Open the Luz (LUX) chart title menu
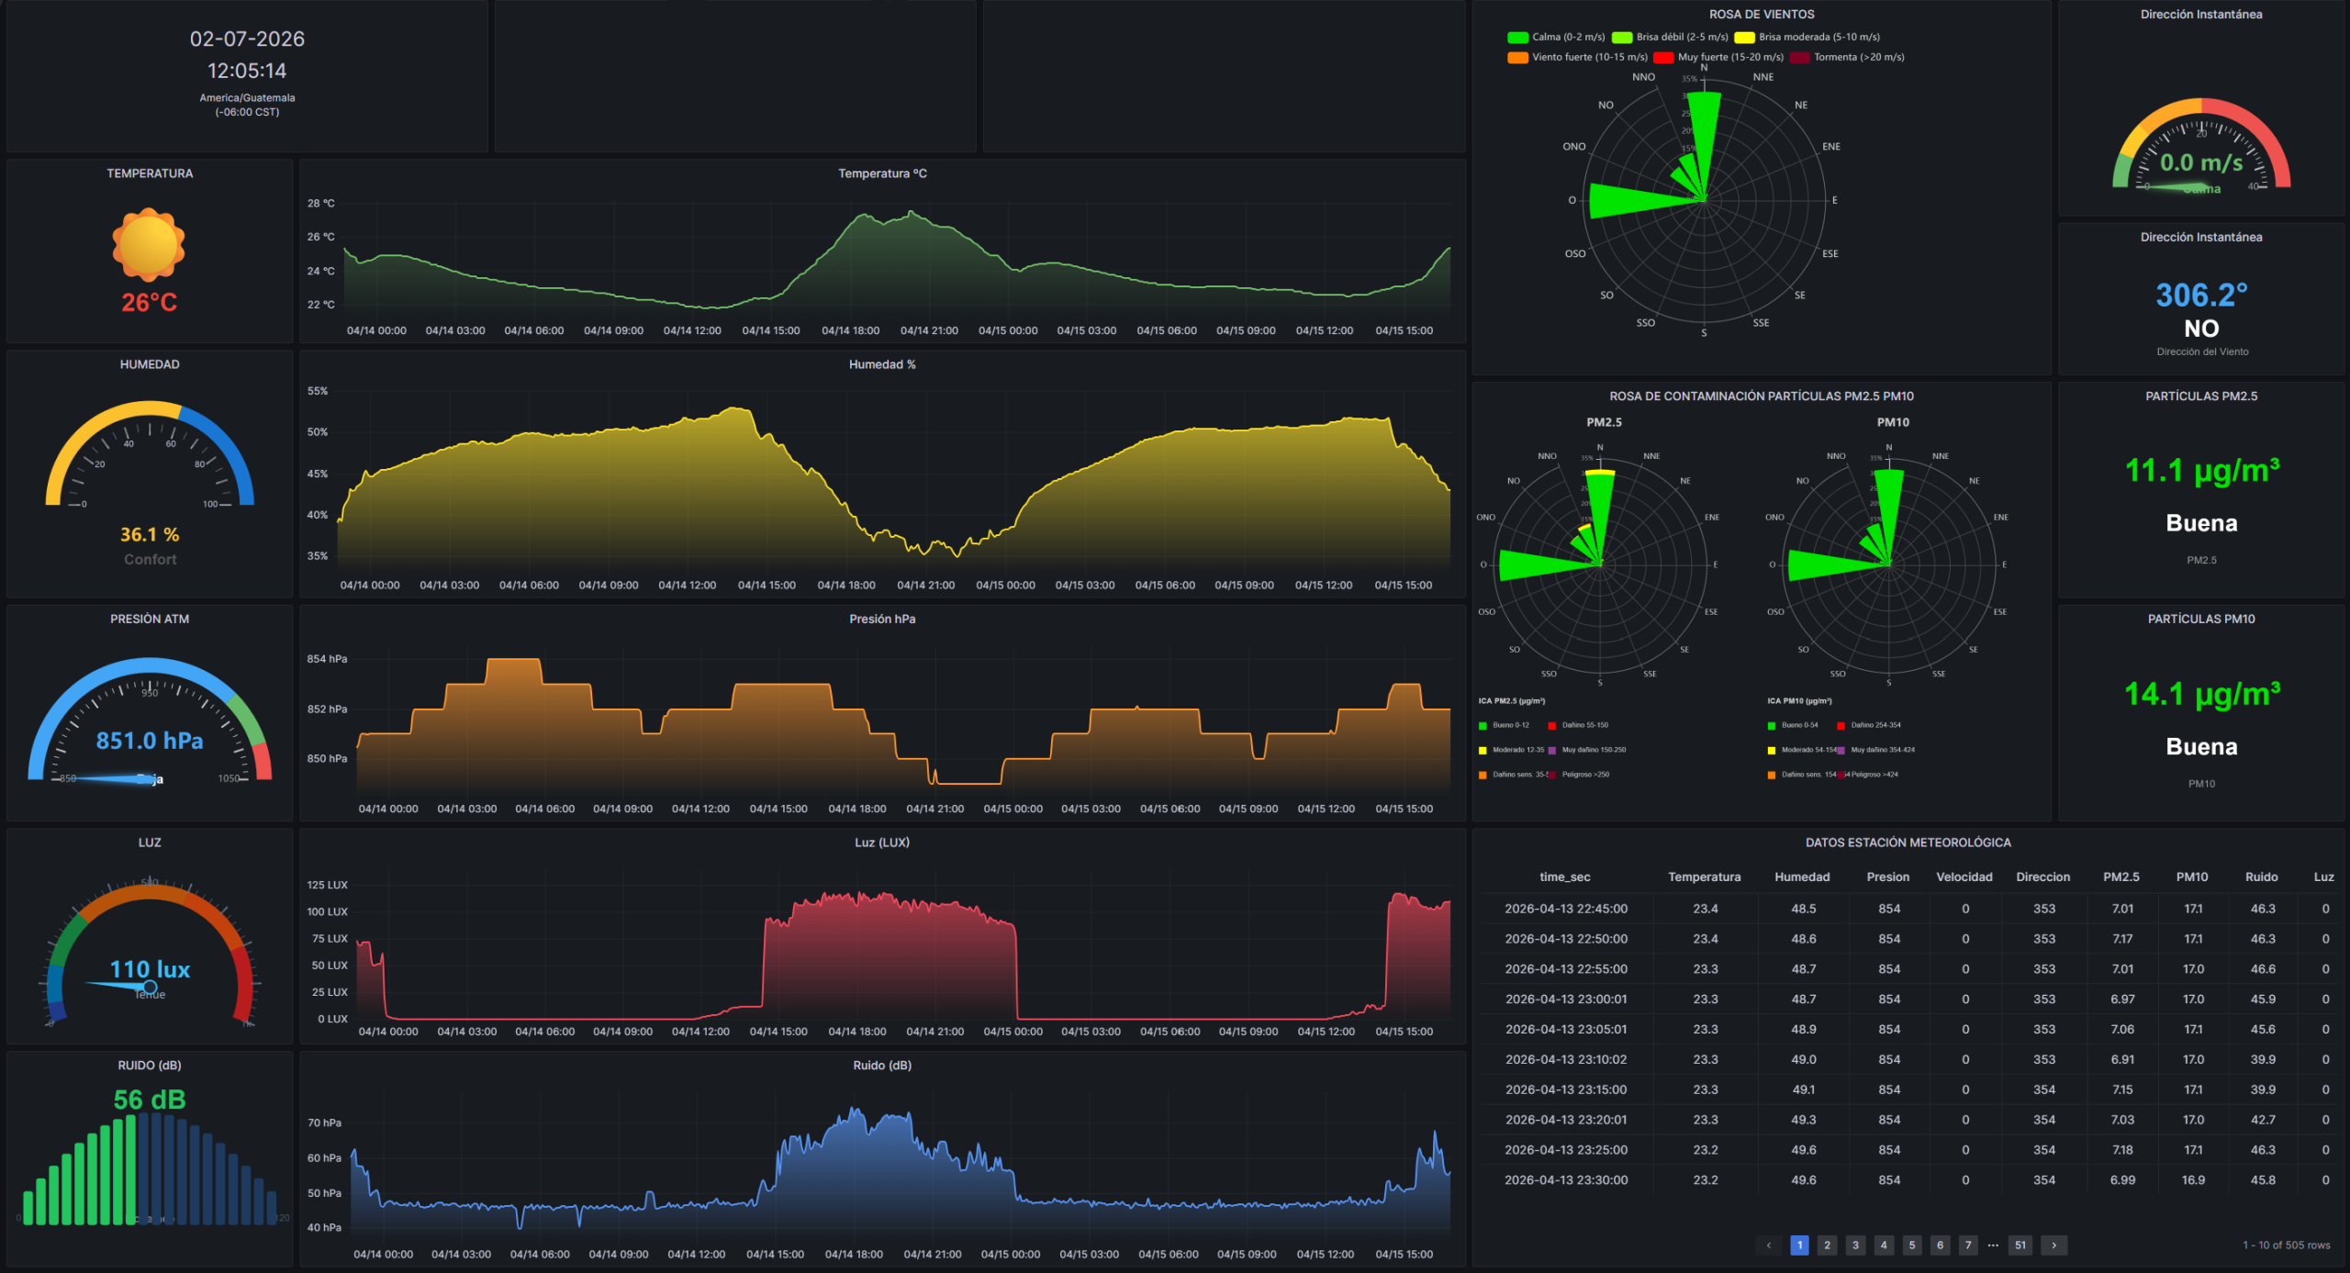The height and width of the screenshot is (1273, 2350). click(x=882, y=843)
